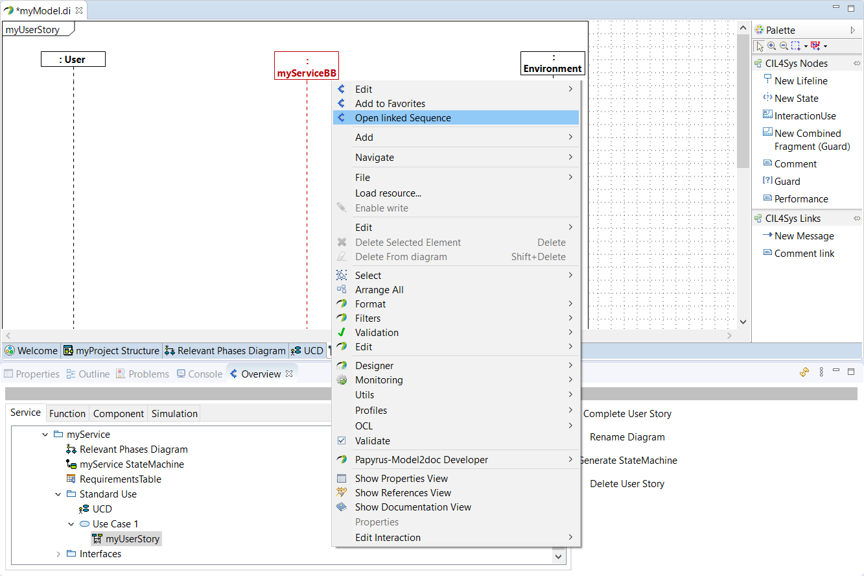Click Delete User Story button
This screenshot has height=576, width=864.
coord(627,484)
